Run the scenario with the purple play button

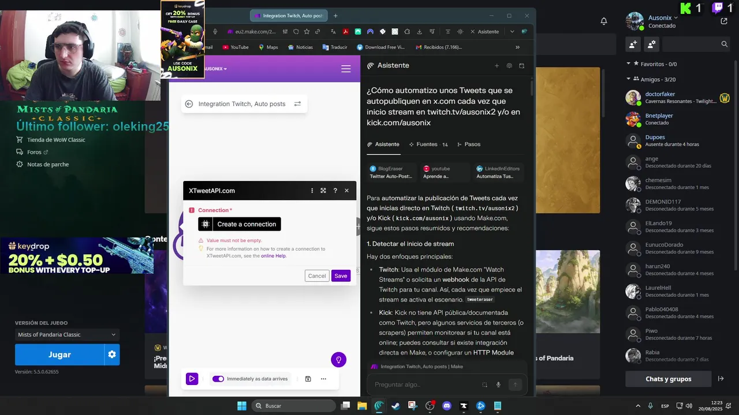[x=192, y=379]
